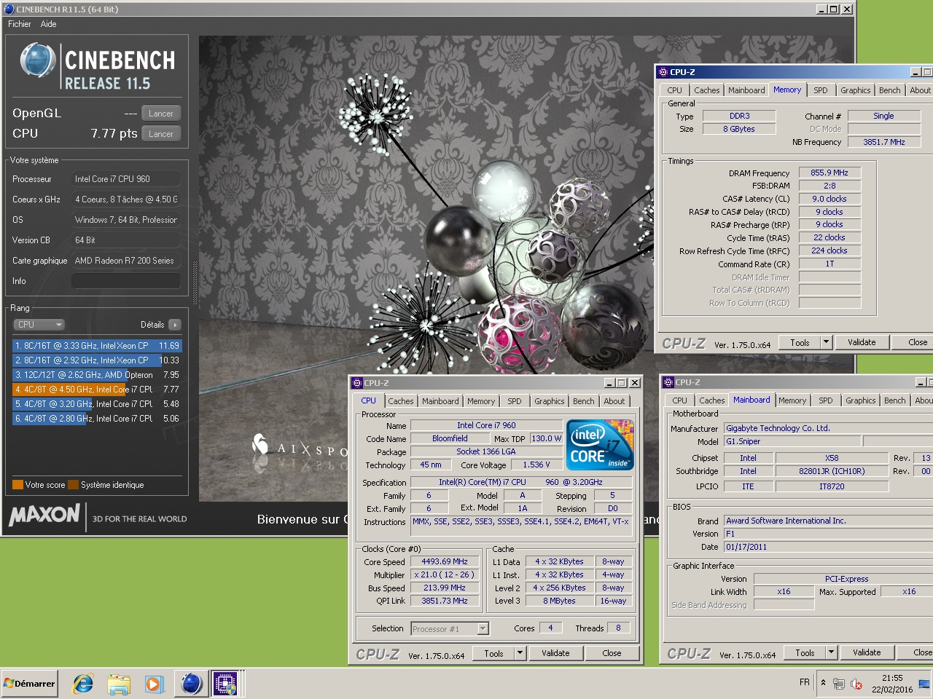Screen dimensions: 933x699
Task: Select ranking row 6 scoring 5.06
Action: [x=97, y=419]
